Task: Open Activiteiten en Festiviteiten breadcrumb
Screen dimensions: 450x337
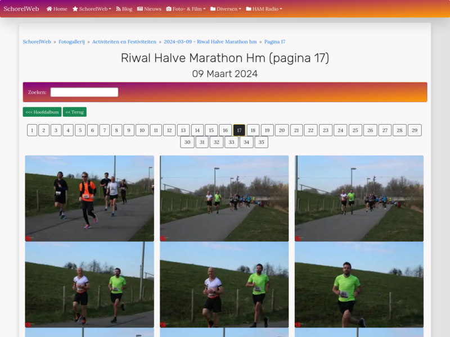Action: (124, 42)
